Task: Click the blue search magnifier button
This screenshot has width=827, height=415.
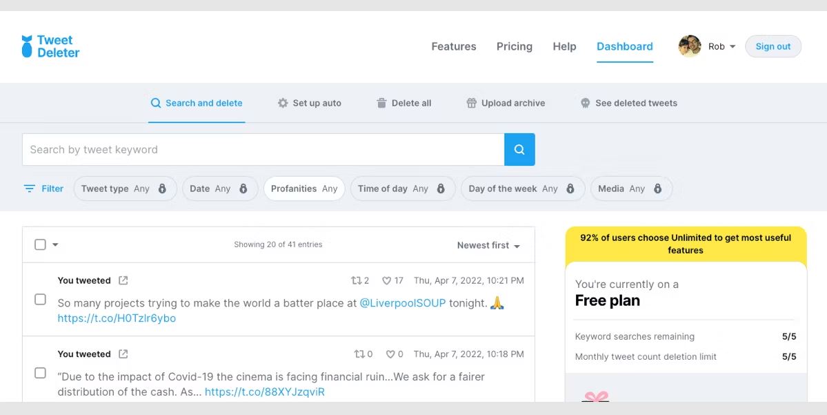Action: (519, 149)
